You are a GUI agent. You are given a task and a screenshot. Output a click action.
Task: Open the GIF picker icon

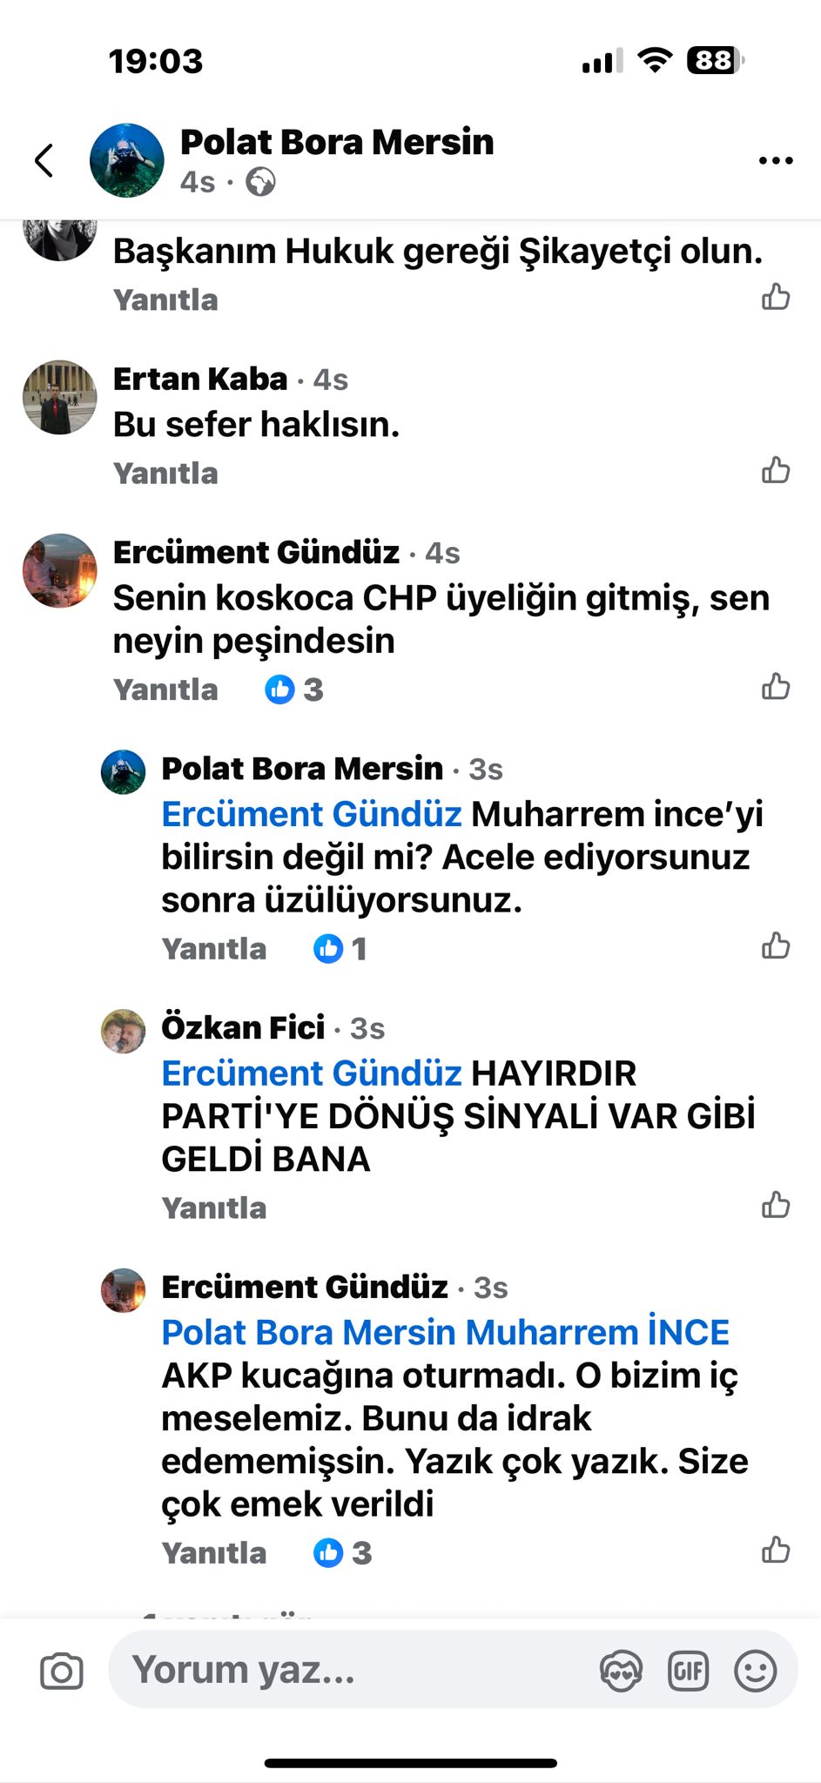point(688,1671)
